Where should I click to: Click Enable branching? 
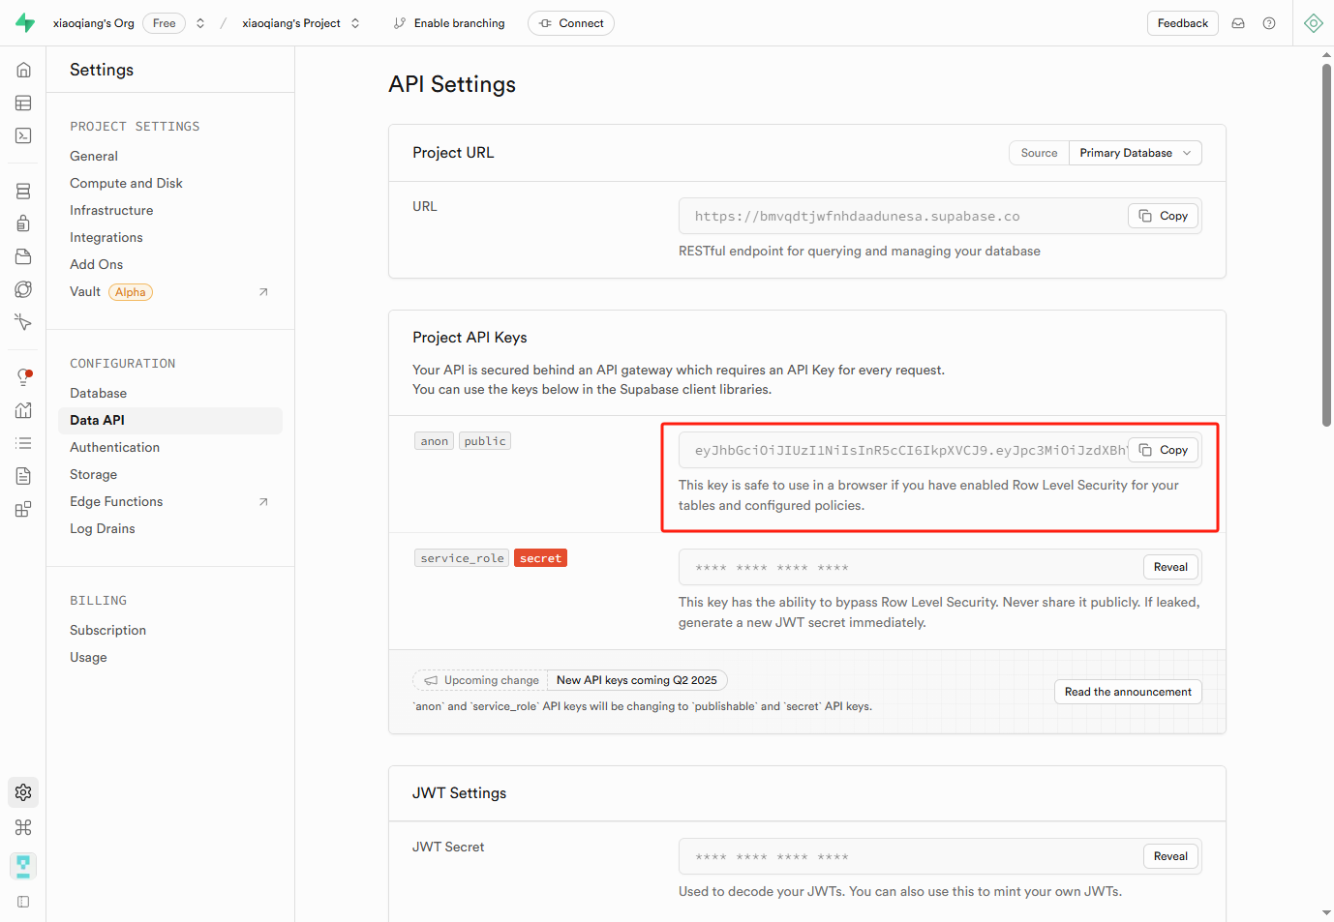(x=449, y=23)
